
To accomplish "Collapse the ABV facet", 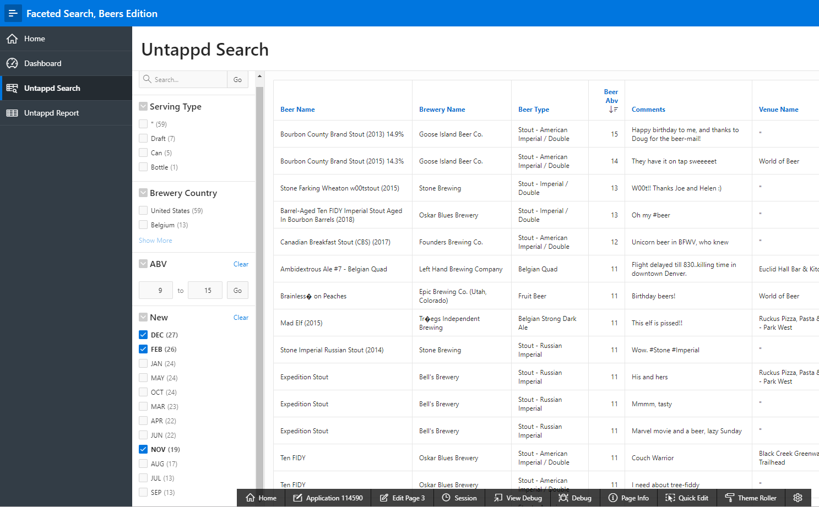I will click(143, 264).
